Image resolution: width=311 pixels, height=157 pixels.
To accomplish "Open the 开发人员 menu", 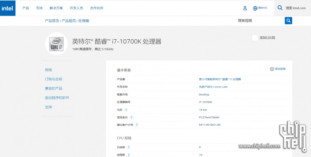I will [76, 8].
